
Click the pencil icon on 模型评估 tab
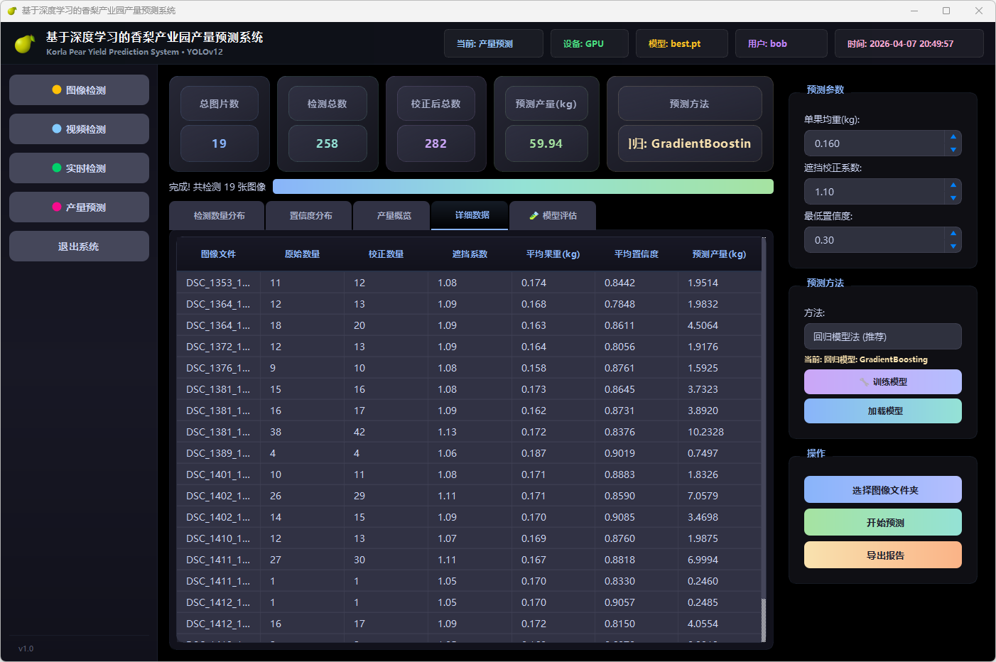click(x=534, y=216)
